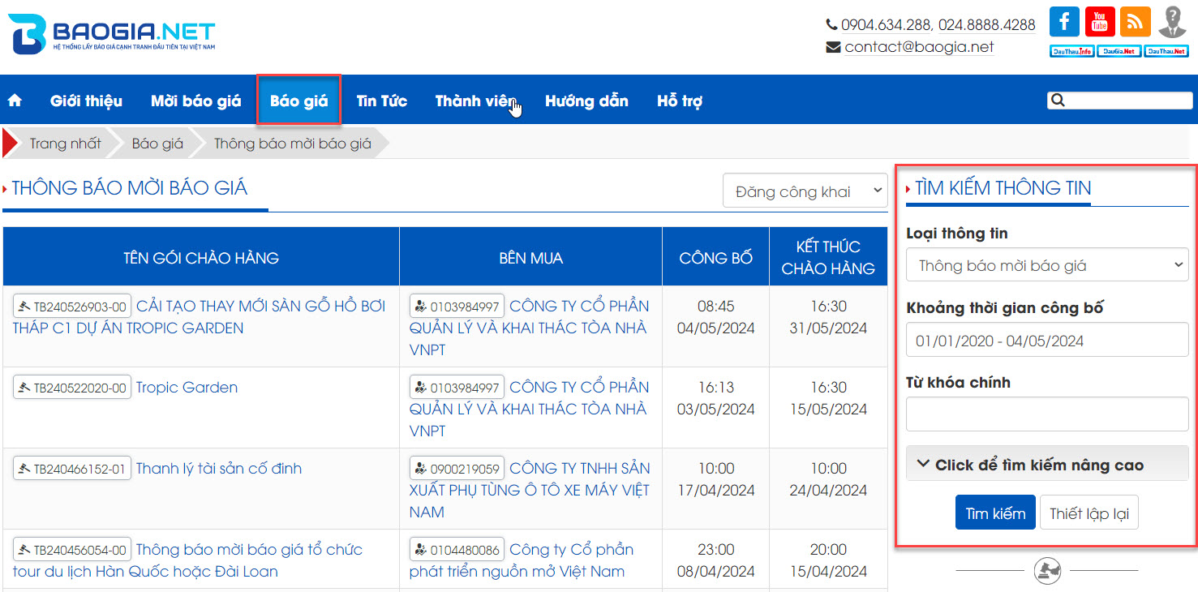1198x592 pixels.
Task: Click the CÔNG BỐ column header
Action: (x=716, y=258)
